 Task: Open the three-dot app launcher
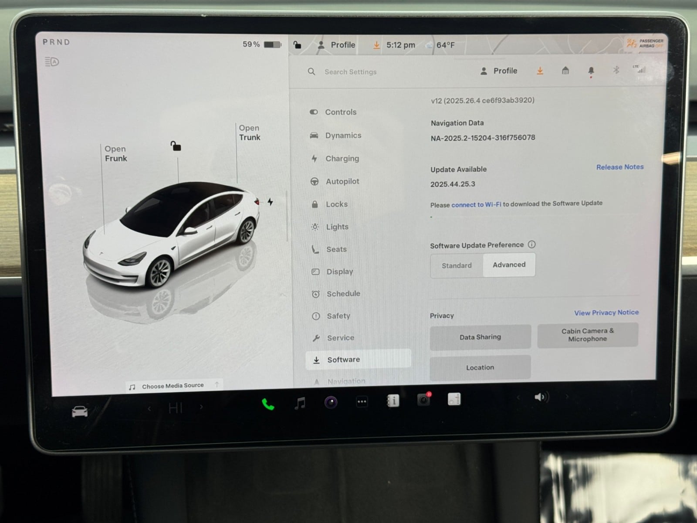point(362,401)
